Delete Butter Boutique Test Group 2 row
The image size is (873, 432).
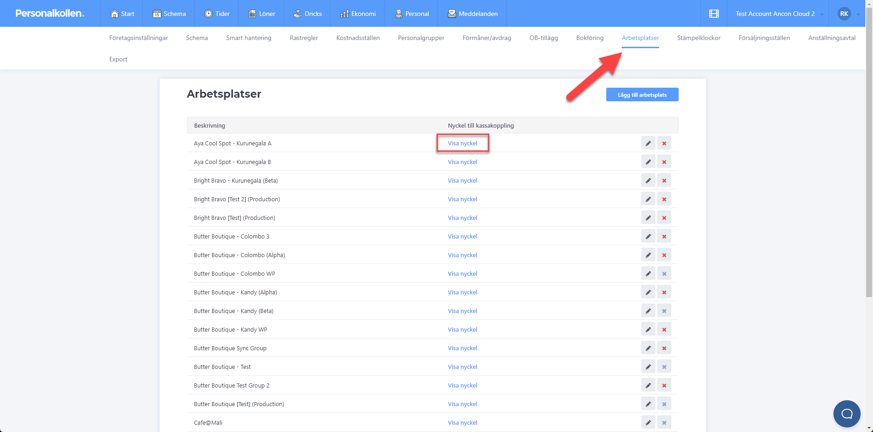(x=664, y=385)
